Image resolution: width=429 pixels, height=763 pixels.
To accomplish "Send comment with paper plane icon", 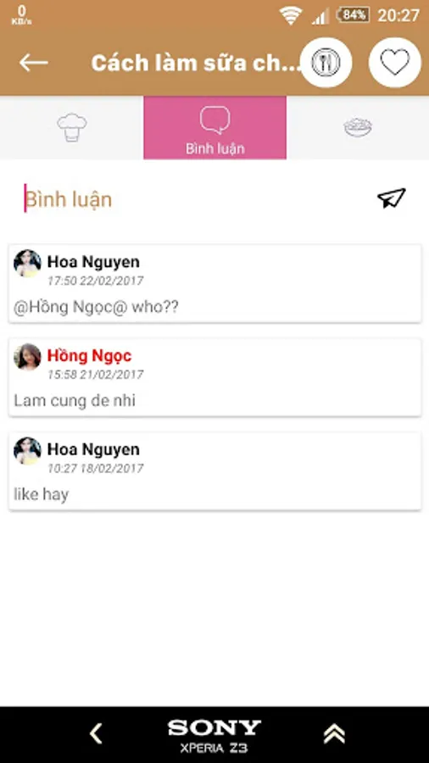I will coord(392,198).
